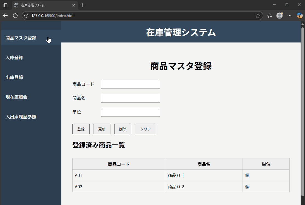Maximize the browser window
The height and width of the screenshot is (205, 305).
point(287,5)
